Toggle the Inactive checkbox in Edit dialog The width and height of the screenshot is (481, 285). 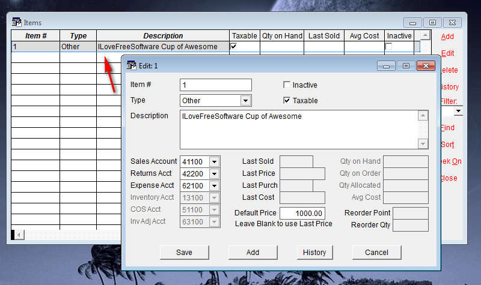click(287, 85)
